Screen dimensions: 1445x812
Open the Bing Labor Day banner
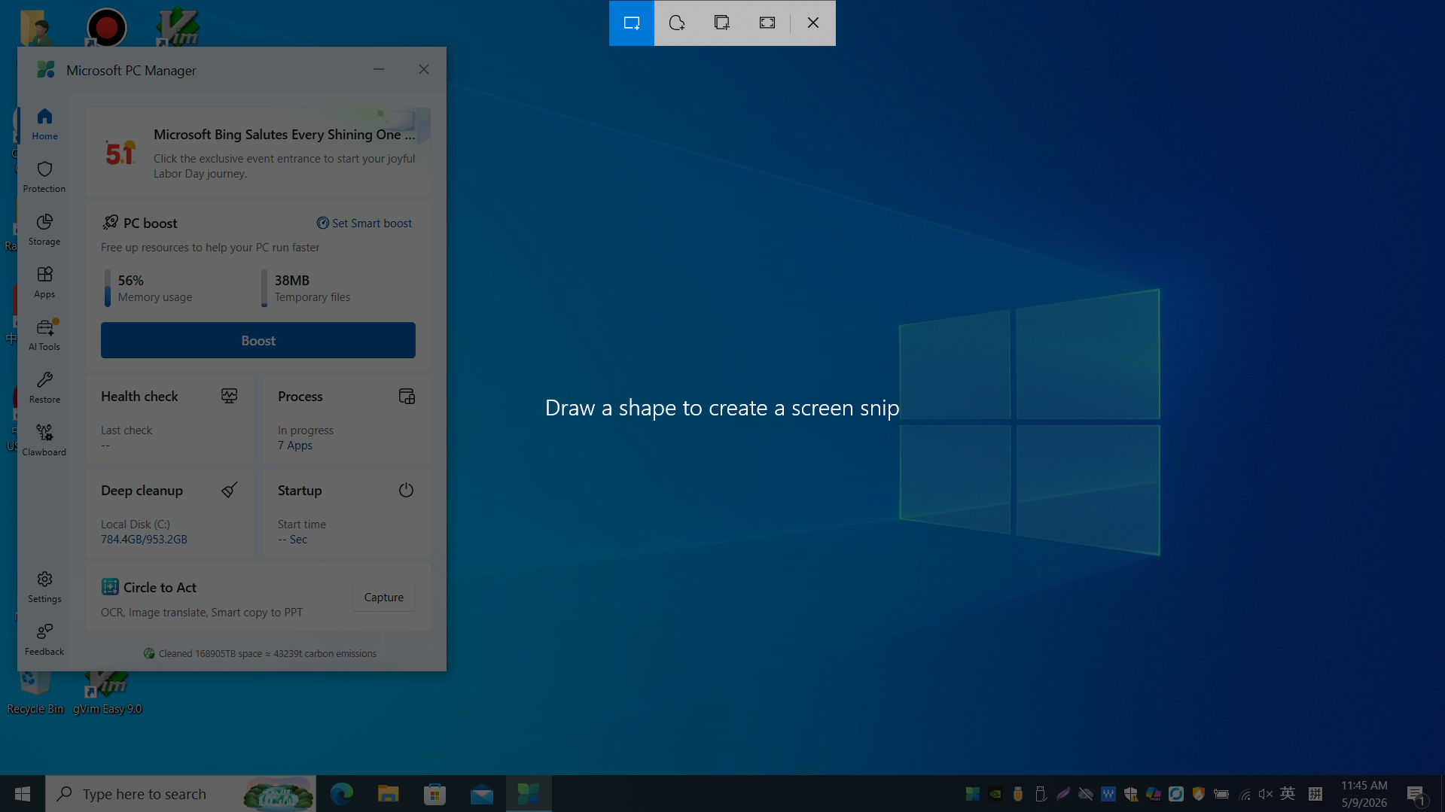258,152
